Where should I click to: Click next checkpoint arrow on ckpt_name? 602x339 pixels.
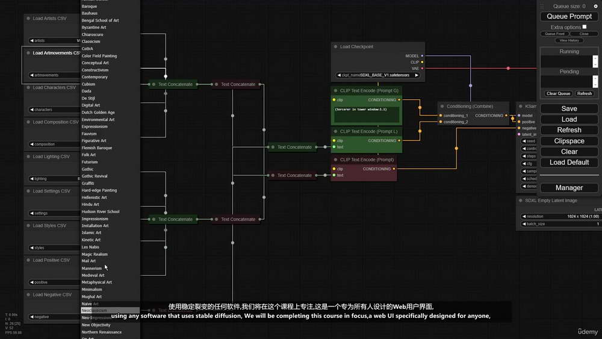[x=416, y=75]
